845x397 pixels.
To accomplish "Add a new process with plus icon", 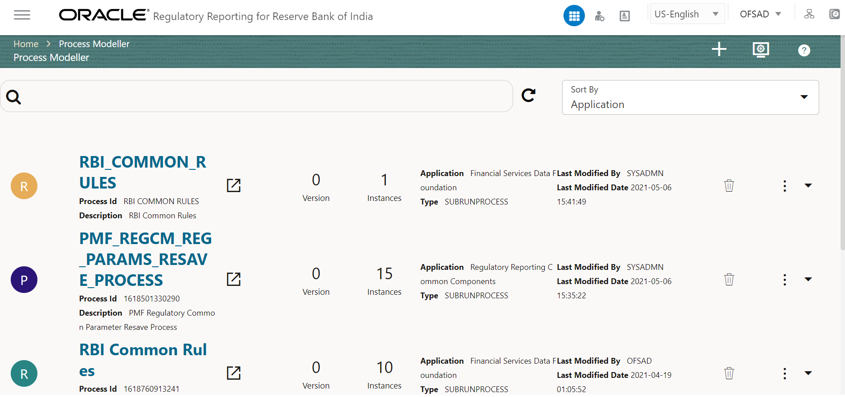I will click(x=719, y=49).
